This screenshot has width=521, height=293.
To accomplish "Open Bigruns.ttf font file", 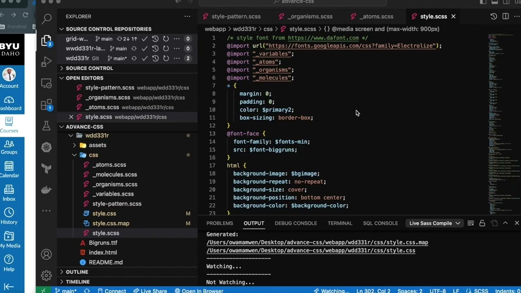I will (x=103, y=243).
